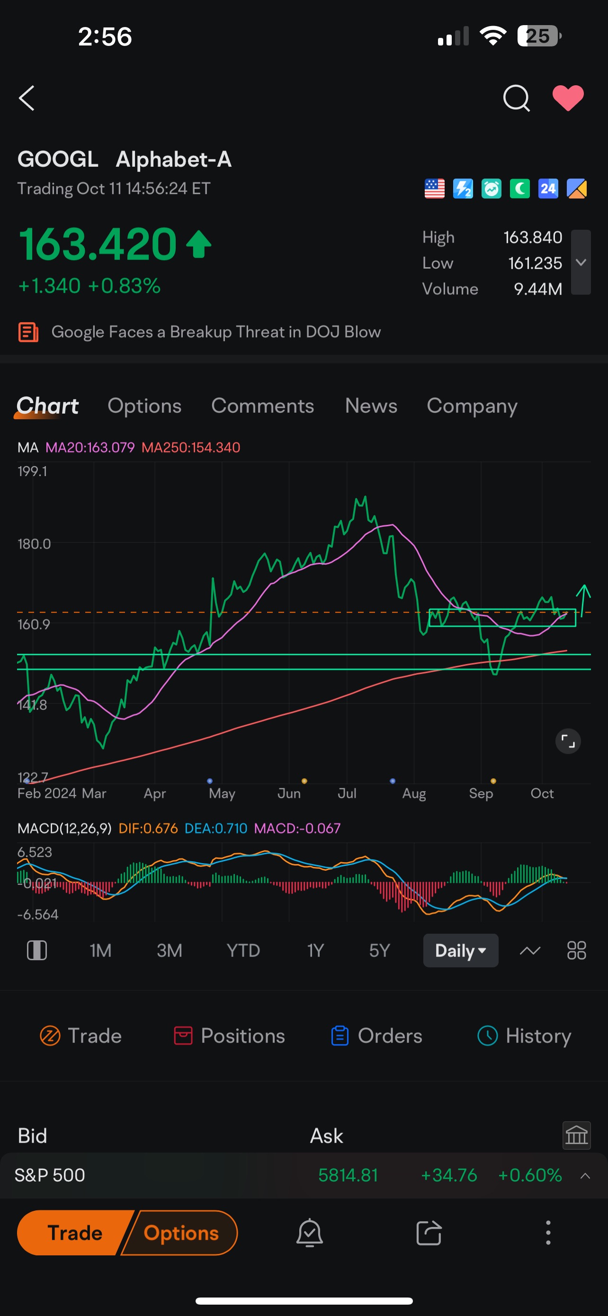Tap the GOOGL Alphabet-A stock title
The width and height of the screenshot is (608, 1316).
[125, 159]
